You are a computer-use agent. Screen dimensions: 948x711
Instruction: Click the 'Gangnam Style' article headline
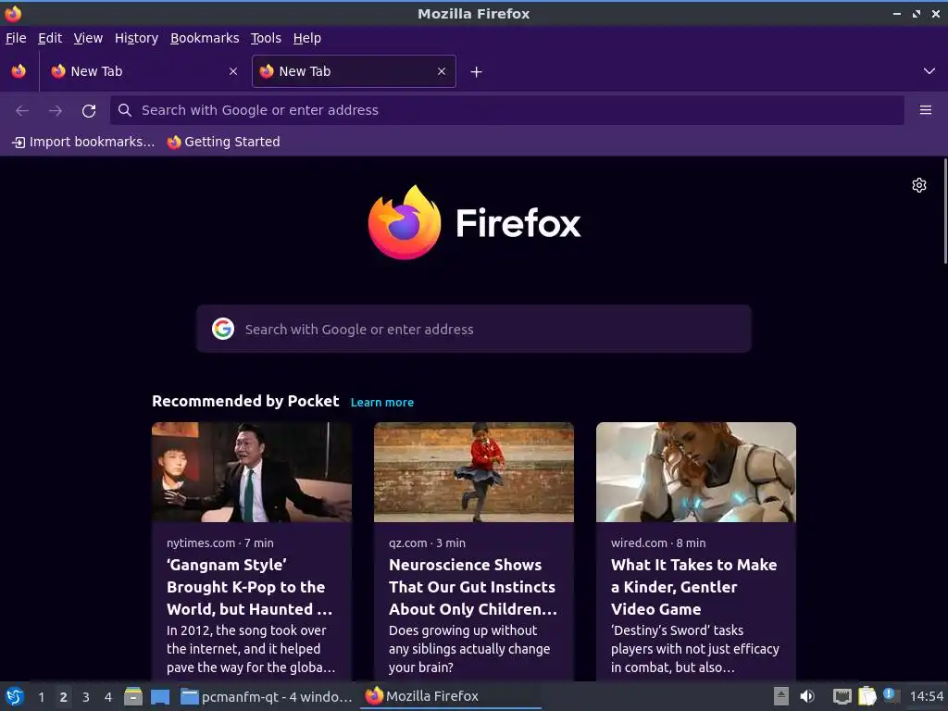(250, 587)
